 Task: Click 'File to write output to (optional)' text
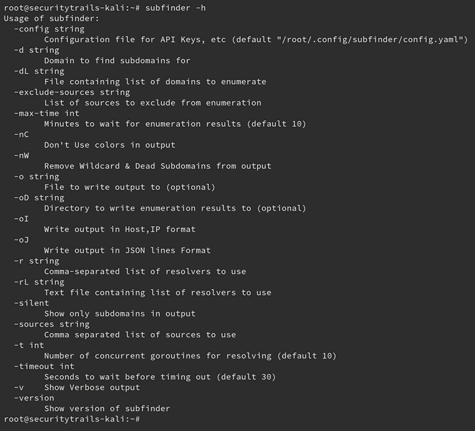pos(130,187)
